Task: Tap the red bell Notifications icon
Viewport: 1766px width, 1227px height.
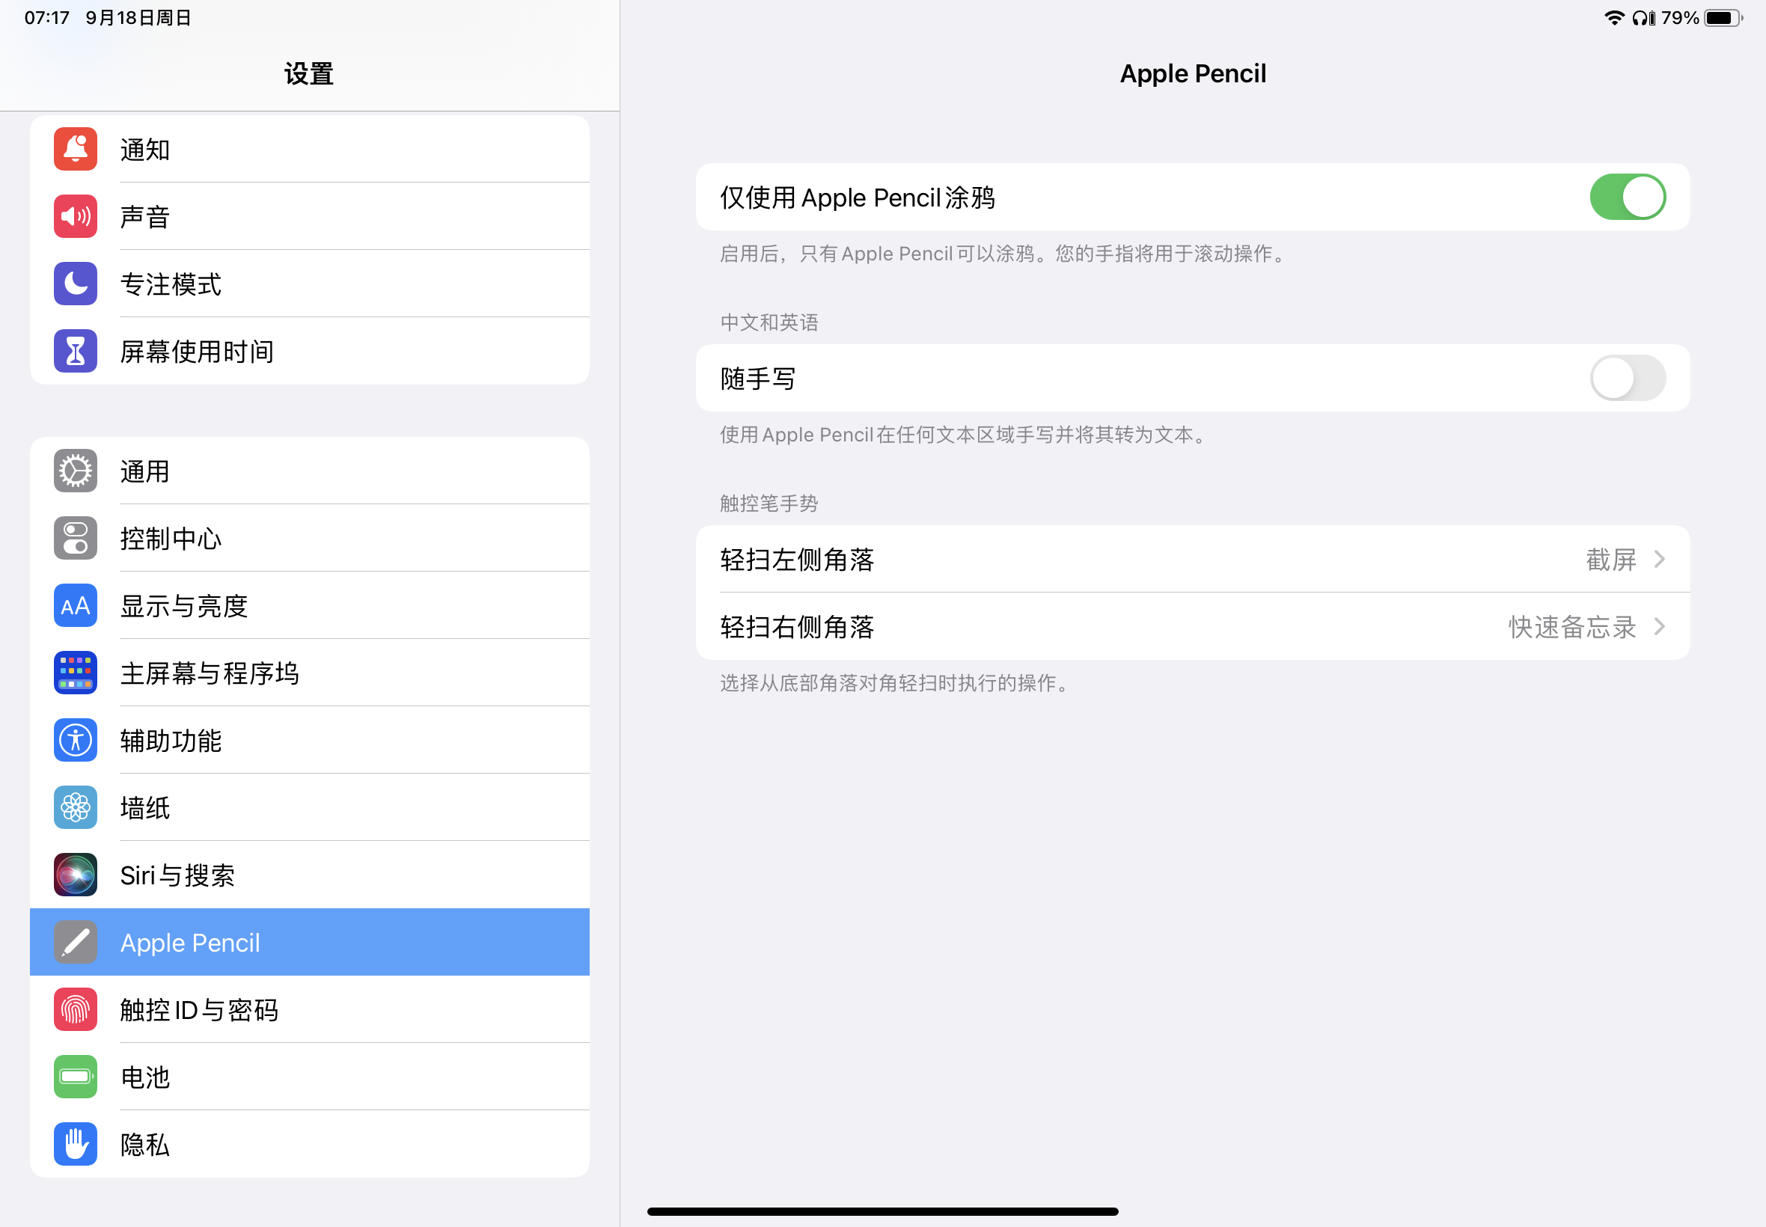Action: pos(76,149)
